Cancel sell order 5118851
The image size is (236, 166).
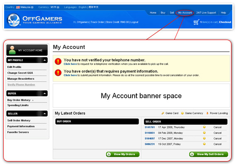(217, 133)
